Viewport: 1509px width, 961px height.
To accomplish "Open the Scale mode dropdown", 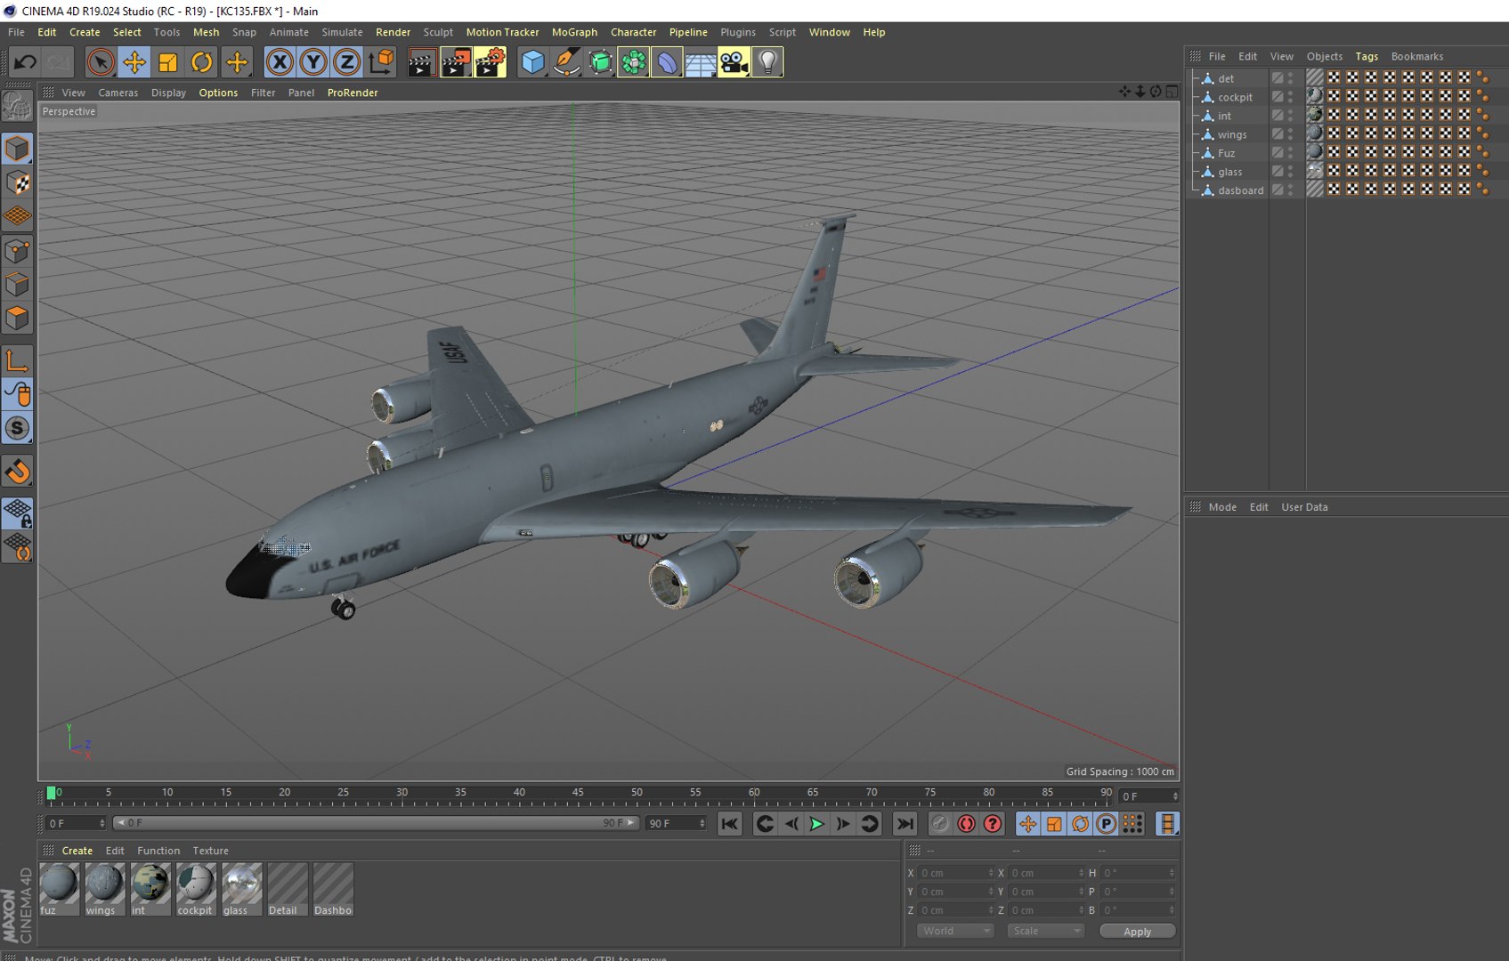I will [x=1045, y=931].
